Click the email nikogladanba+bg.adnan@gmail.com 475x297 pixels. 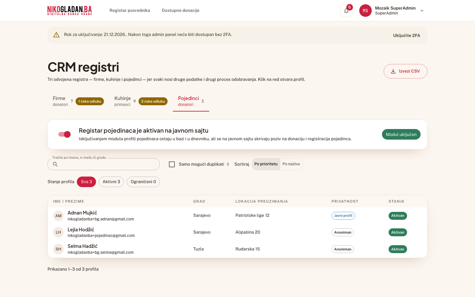101,219
